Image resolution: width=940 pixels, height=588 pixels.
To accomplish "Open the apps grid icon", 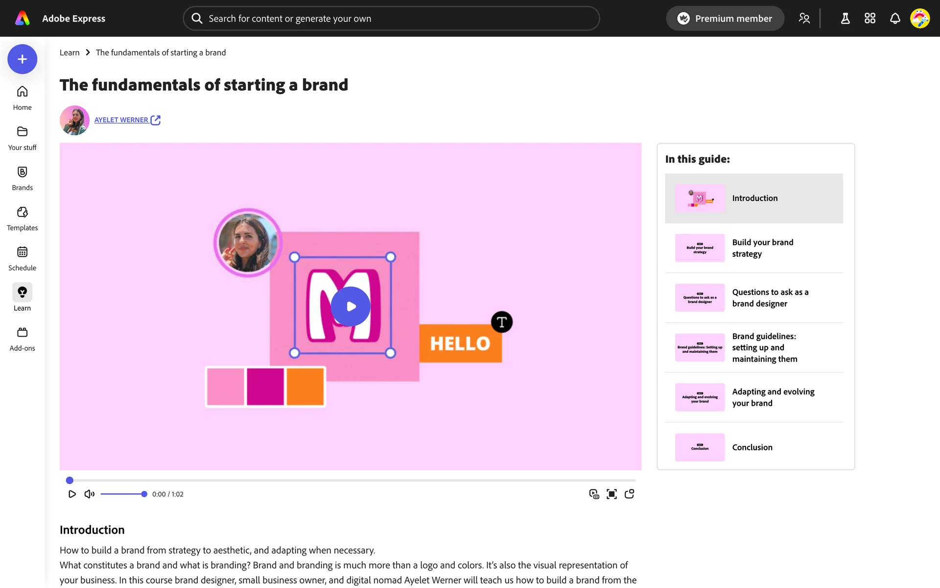I will pos(870,19).
